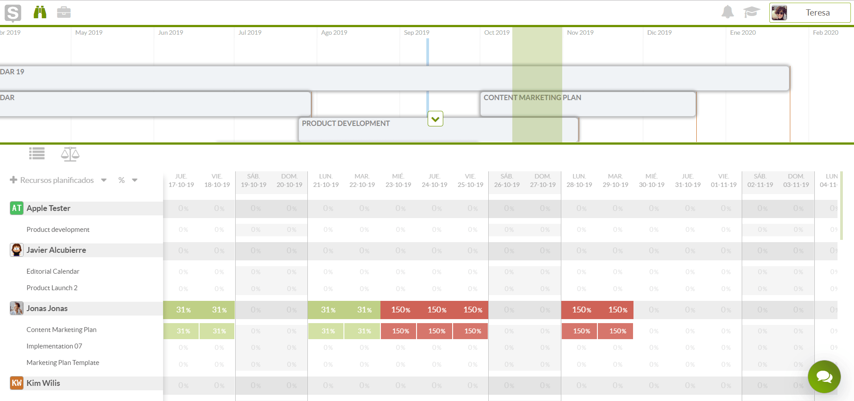Click the Jul 2019 month label
Screen dimensions: 854x401
coord(249,32)
